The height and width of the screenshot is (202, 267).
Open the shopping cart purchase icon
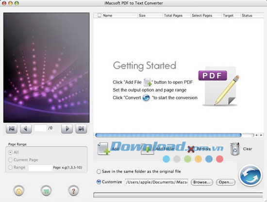click(x=46, y=191)
